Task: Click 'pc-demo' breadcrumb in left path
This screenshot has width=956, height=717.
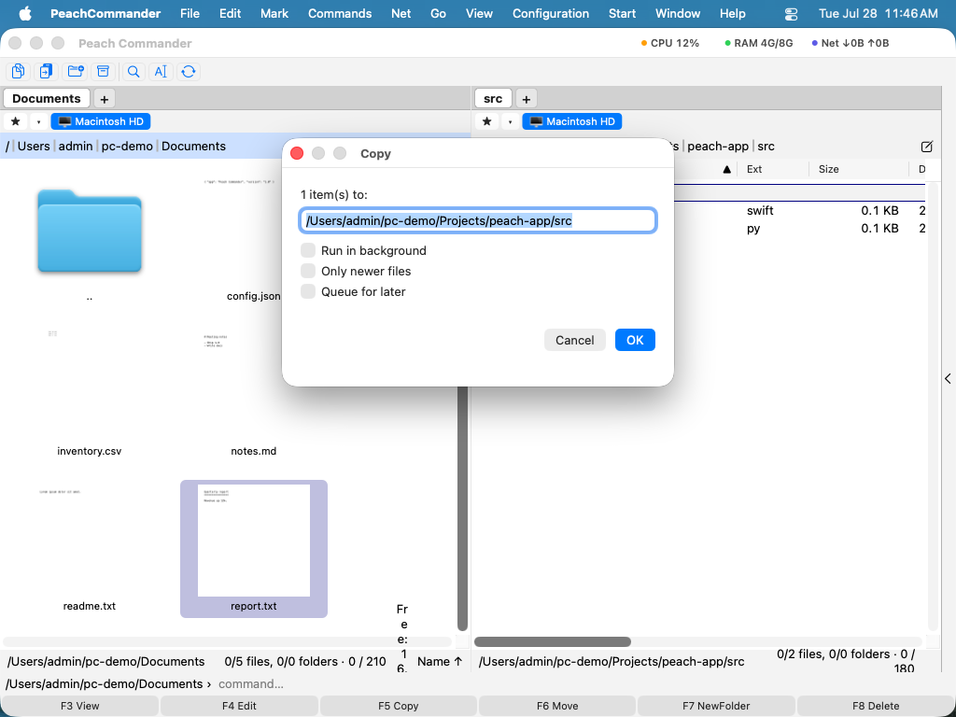Action: pyautogui.click(x=127, y=147)
